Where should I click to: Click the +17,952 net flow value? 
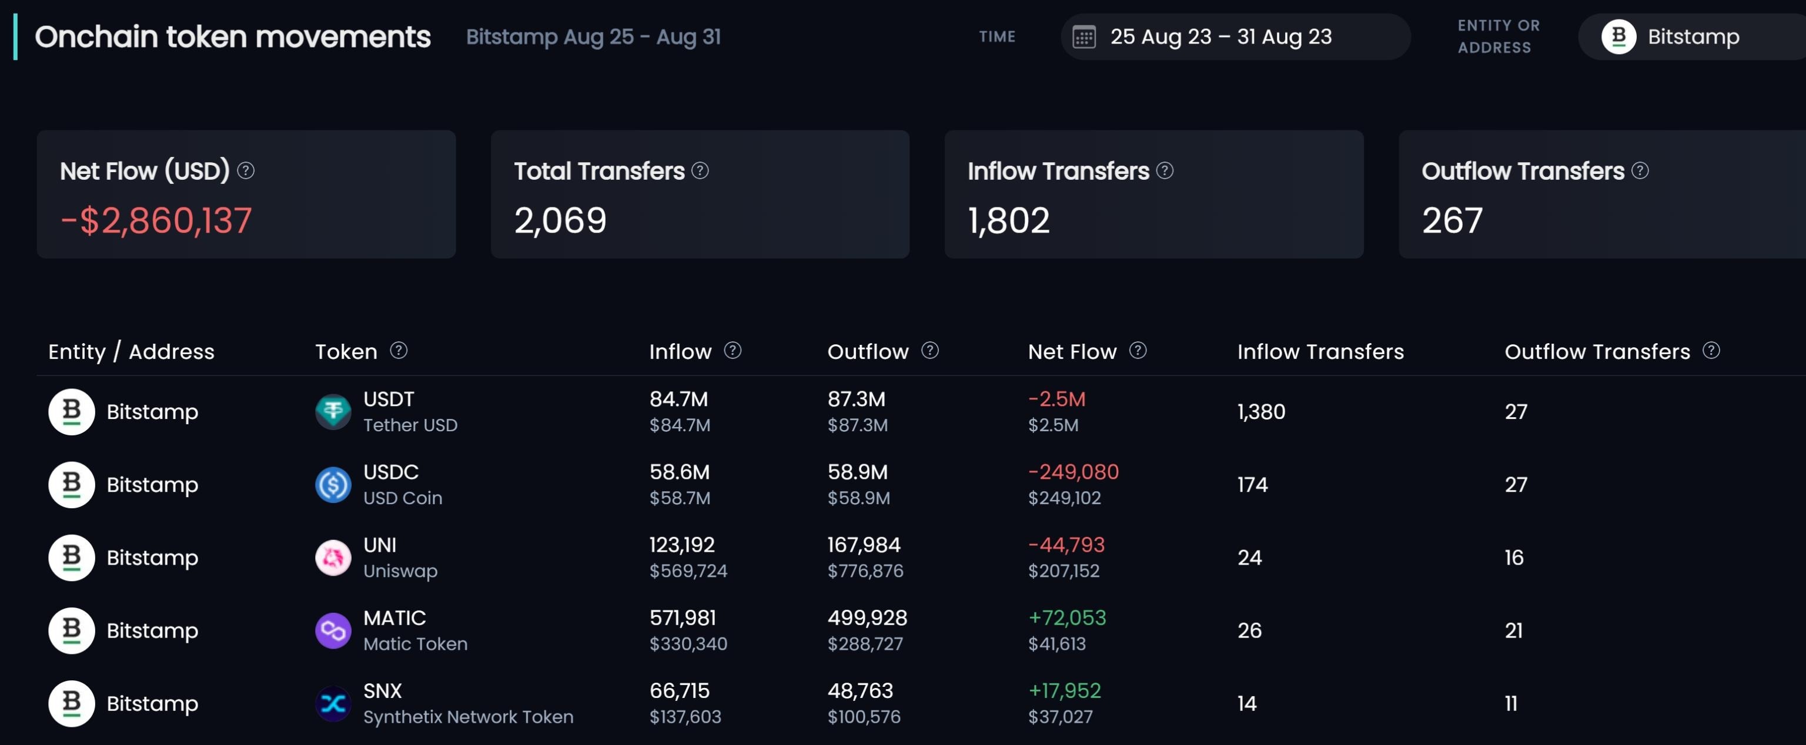[1064, 690]
